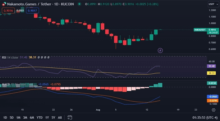This screenshot has width=220, height=121.
Task: Select the 6M time range
Action: 32,118
